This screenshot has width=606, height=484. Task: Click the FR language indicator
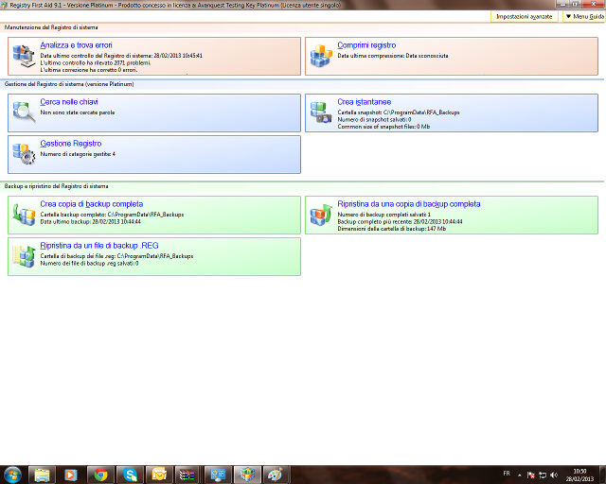point(507,474)
